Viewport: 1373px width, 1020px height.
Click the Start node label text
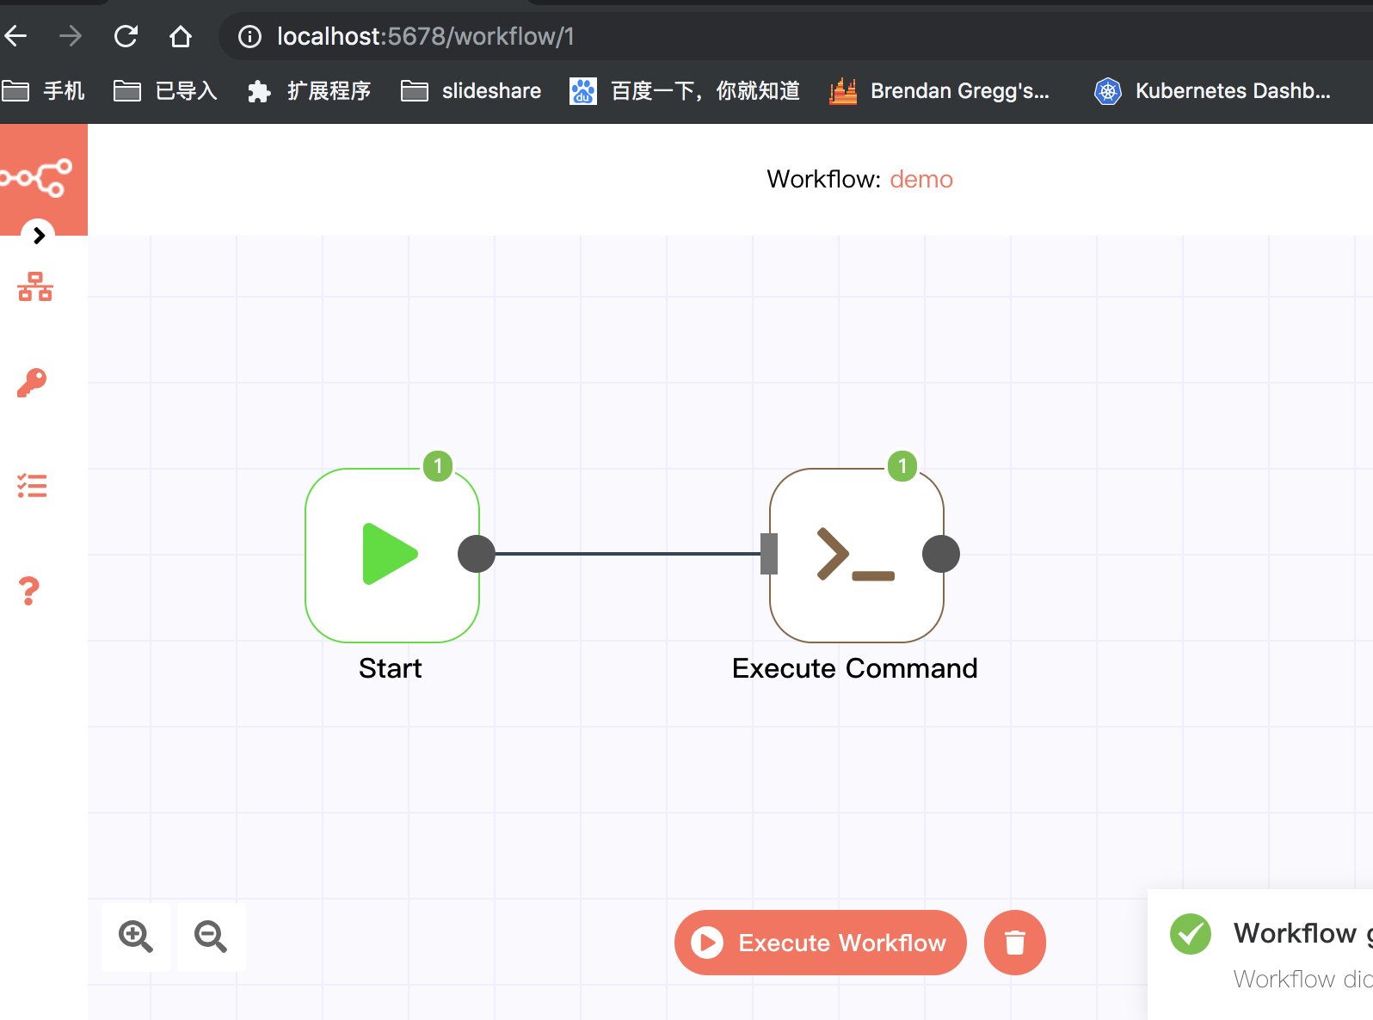pyautogui.click(x=391, y=668)
